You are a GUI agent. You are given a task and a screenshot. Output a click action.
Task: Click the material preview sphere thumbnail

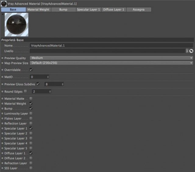(x=16, y=25)
